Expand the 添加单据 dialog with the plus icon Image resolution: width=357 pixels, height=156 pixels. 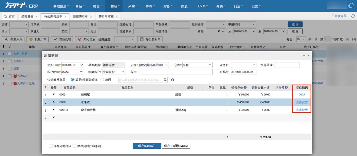[x=304, y=56]
